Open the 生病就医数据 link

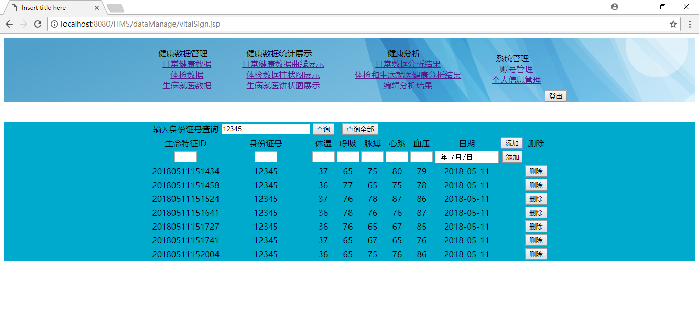click(187, 86)
